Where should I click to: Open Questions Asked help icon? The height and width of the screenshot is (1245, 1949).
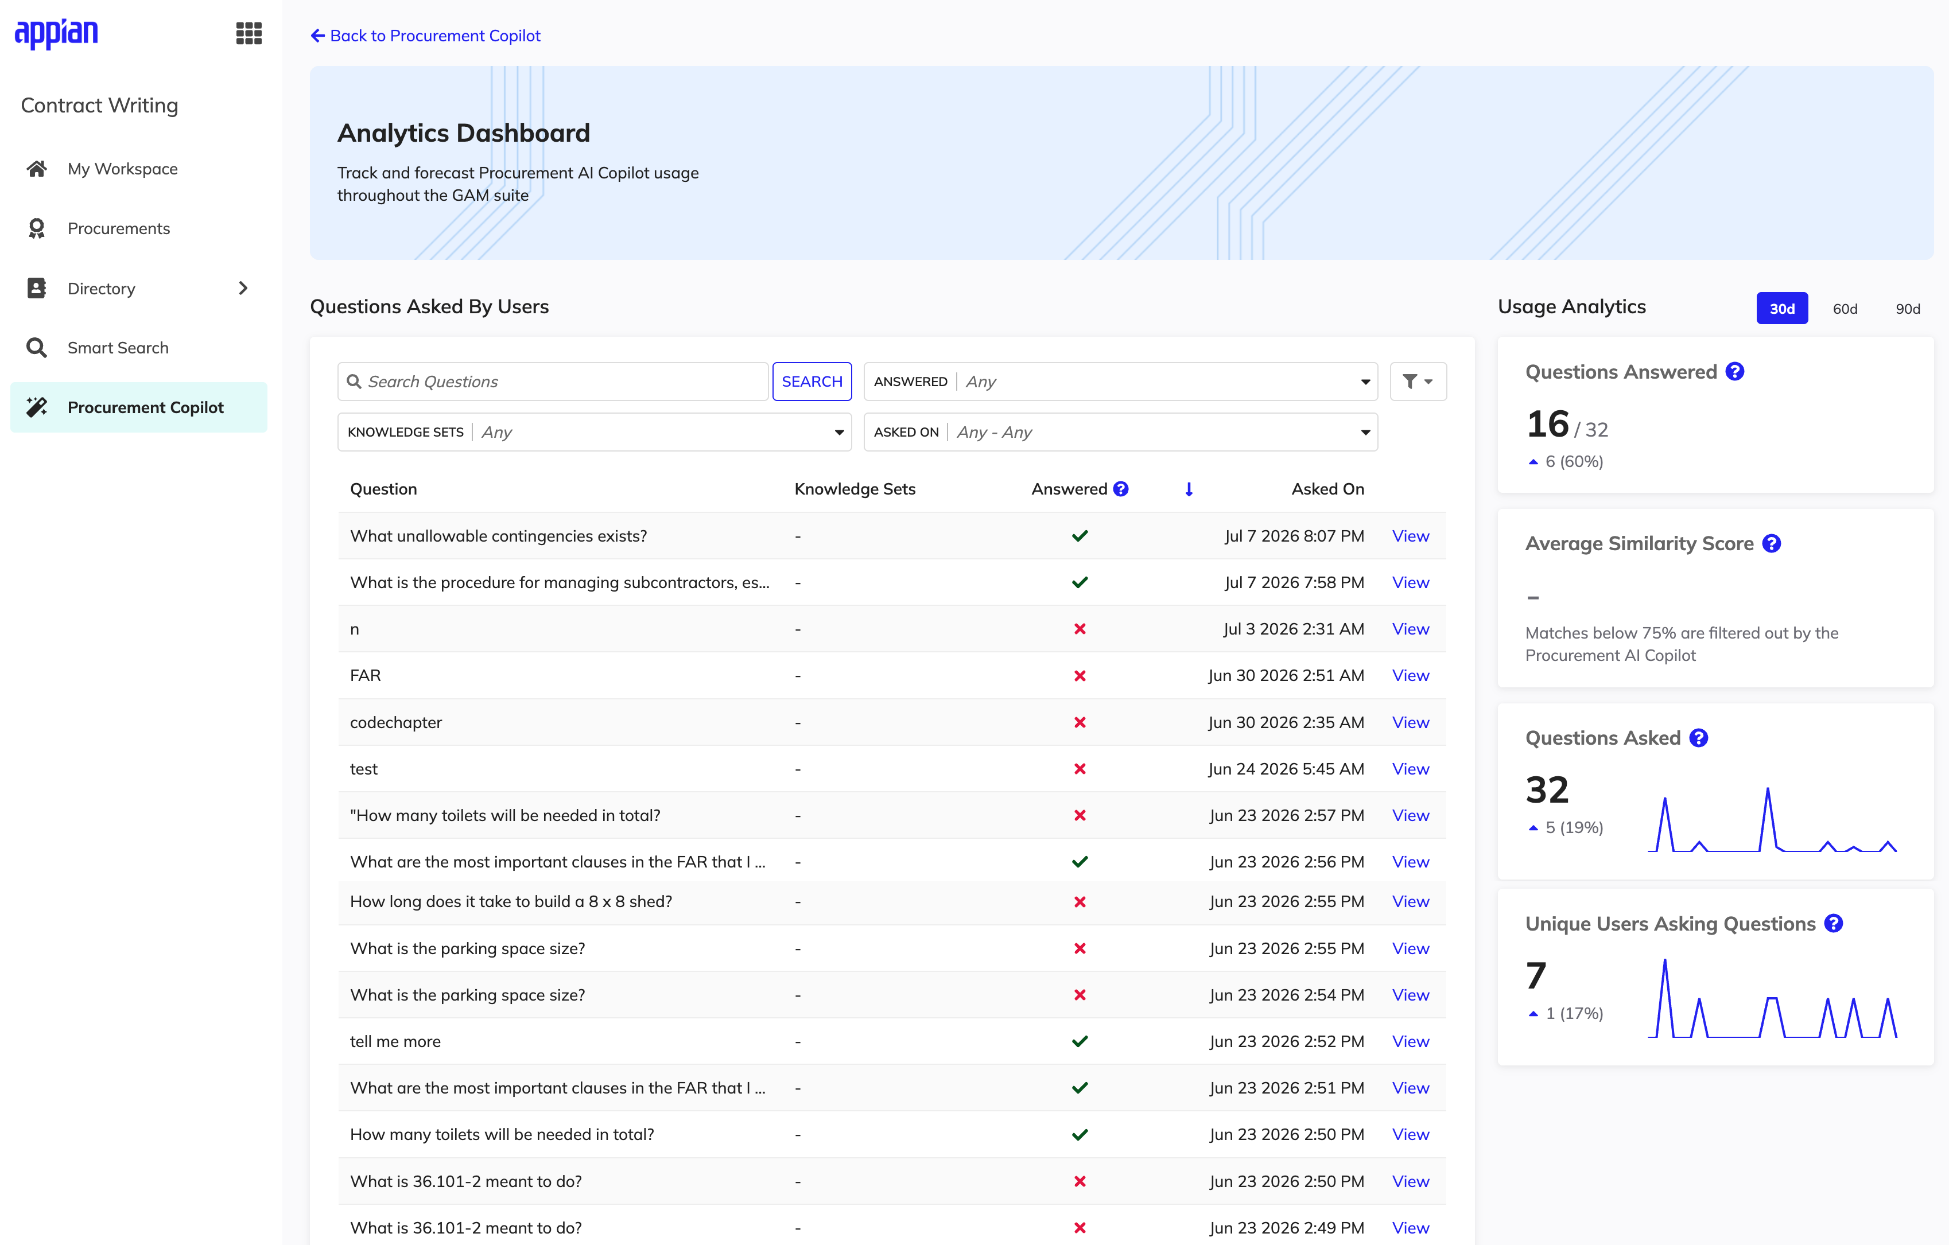pos(1699,738)
